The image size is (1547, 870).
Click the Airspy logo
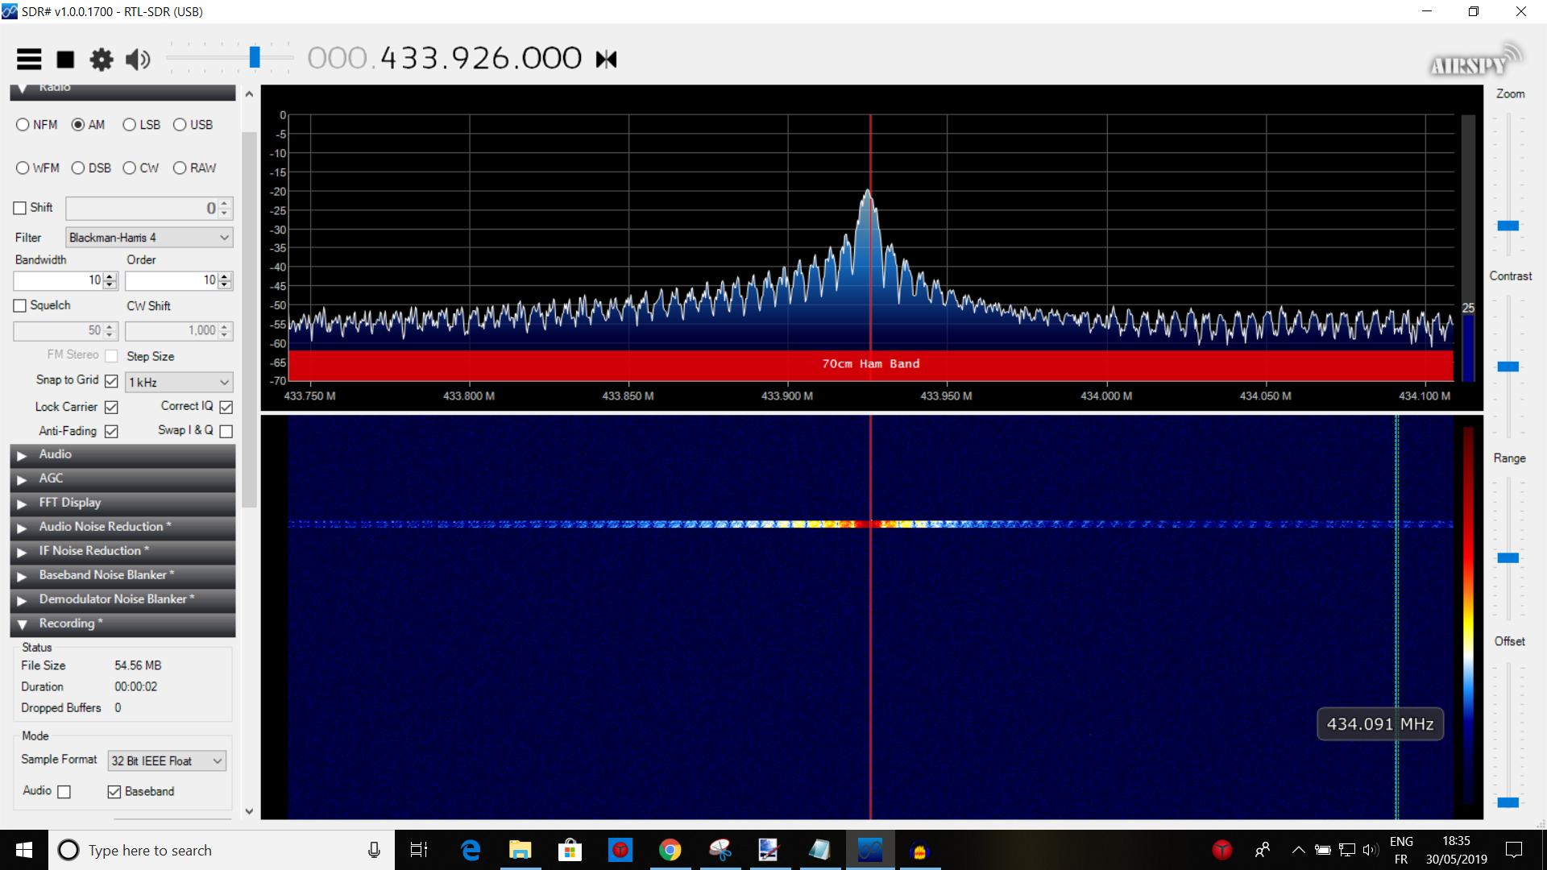coord(1476,60)
